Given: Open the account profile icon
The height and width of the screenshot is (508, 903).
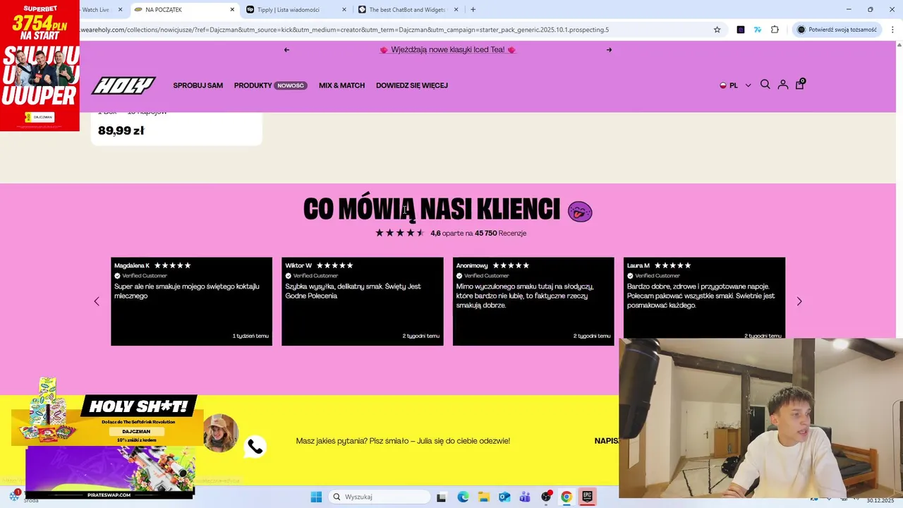Looking at the screenshot, I should 782,85.
